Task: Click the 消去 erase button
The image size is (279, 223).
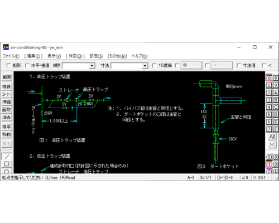Action: click(7, 117)
